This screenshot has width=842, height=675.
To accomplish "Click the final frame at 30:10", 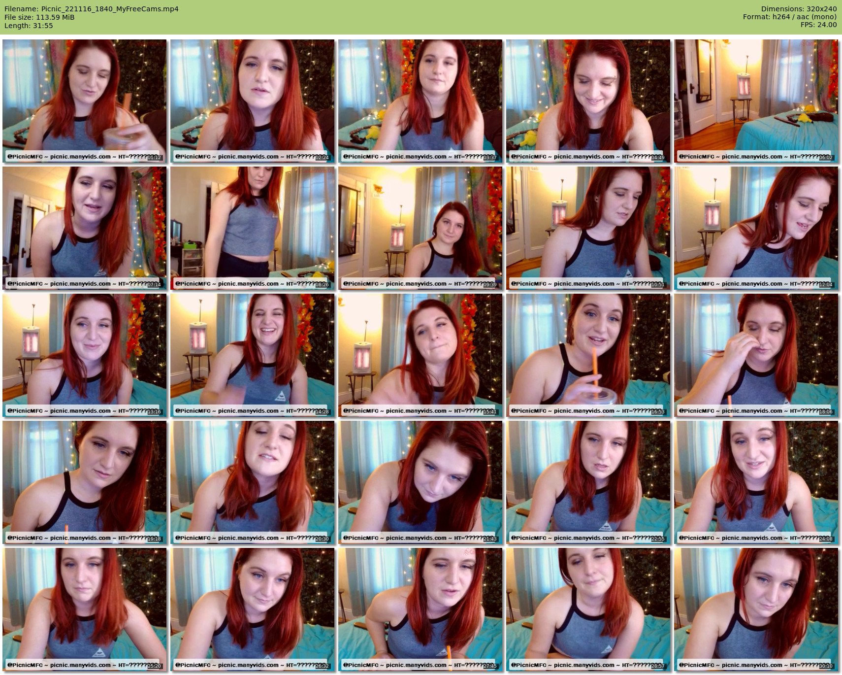I will [x=756, y=609].
